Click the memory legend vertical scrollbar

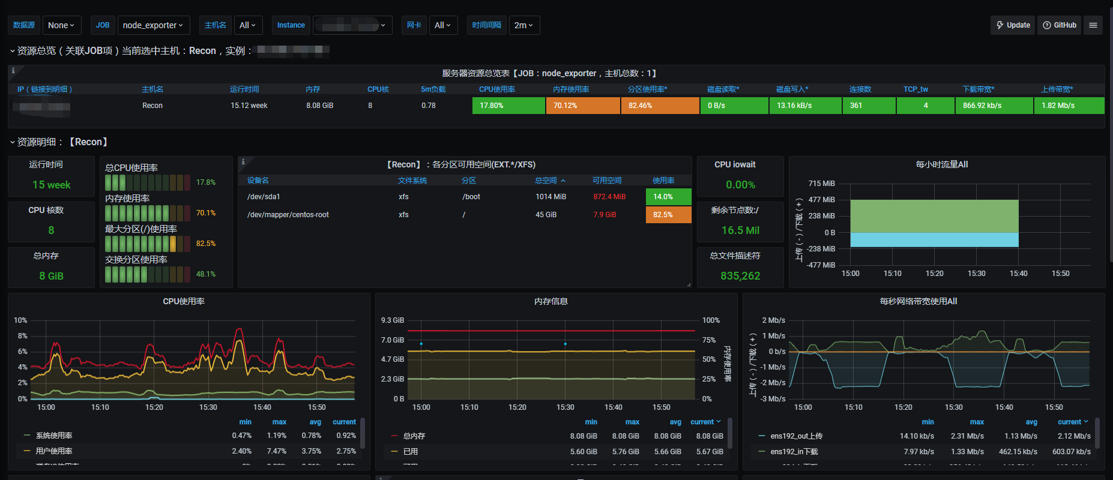click(729, 433)
